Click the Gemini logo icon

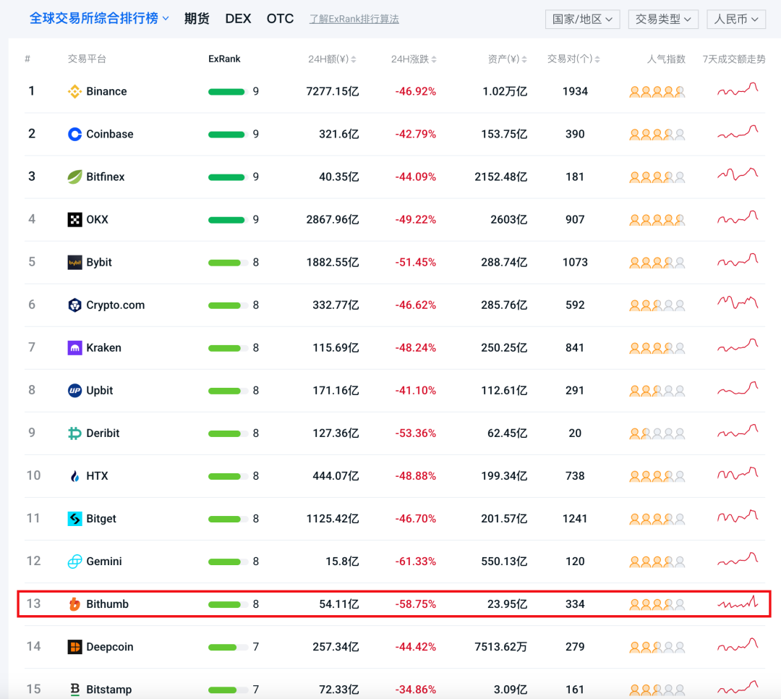[74, 562]
